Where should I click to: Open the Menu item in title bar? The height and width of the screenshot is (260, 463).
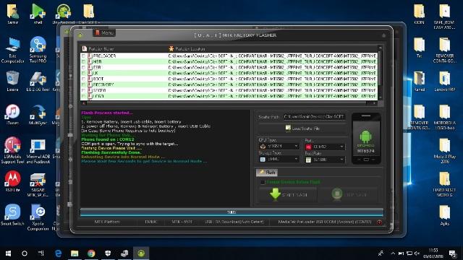(x=104, y=32)
